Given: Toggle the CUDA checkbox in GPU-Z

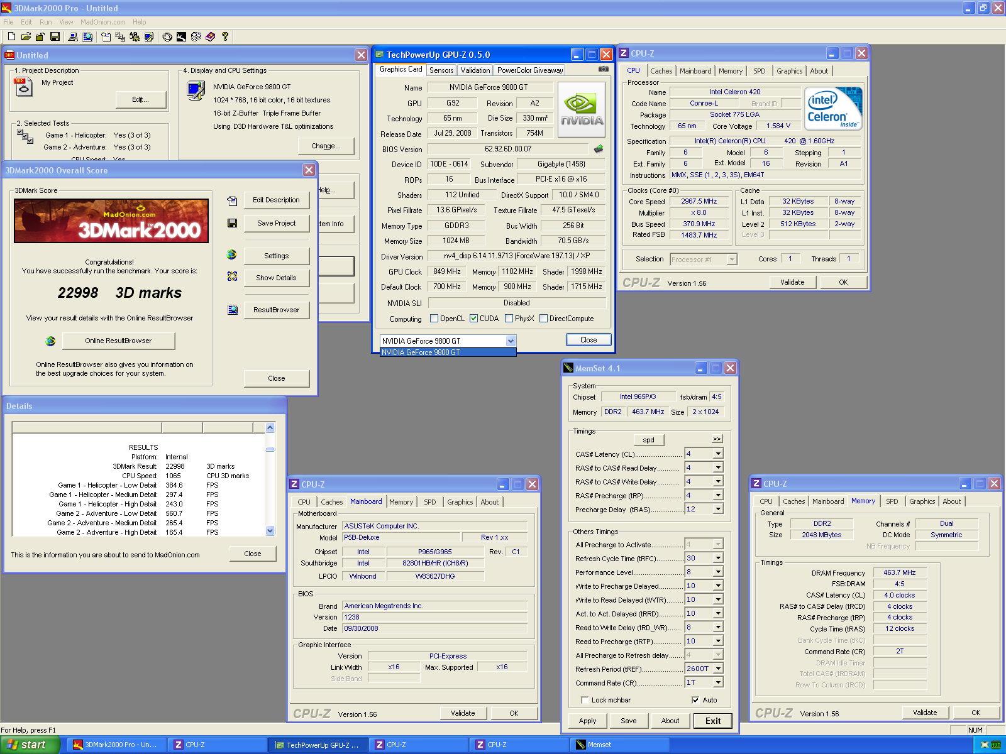Looking at the screenshot, I should pos(473,319).
